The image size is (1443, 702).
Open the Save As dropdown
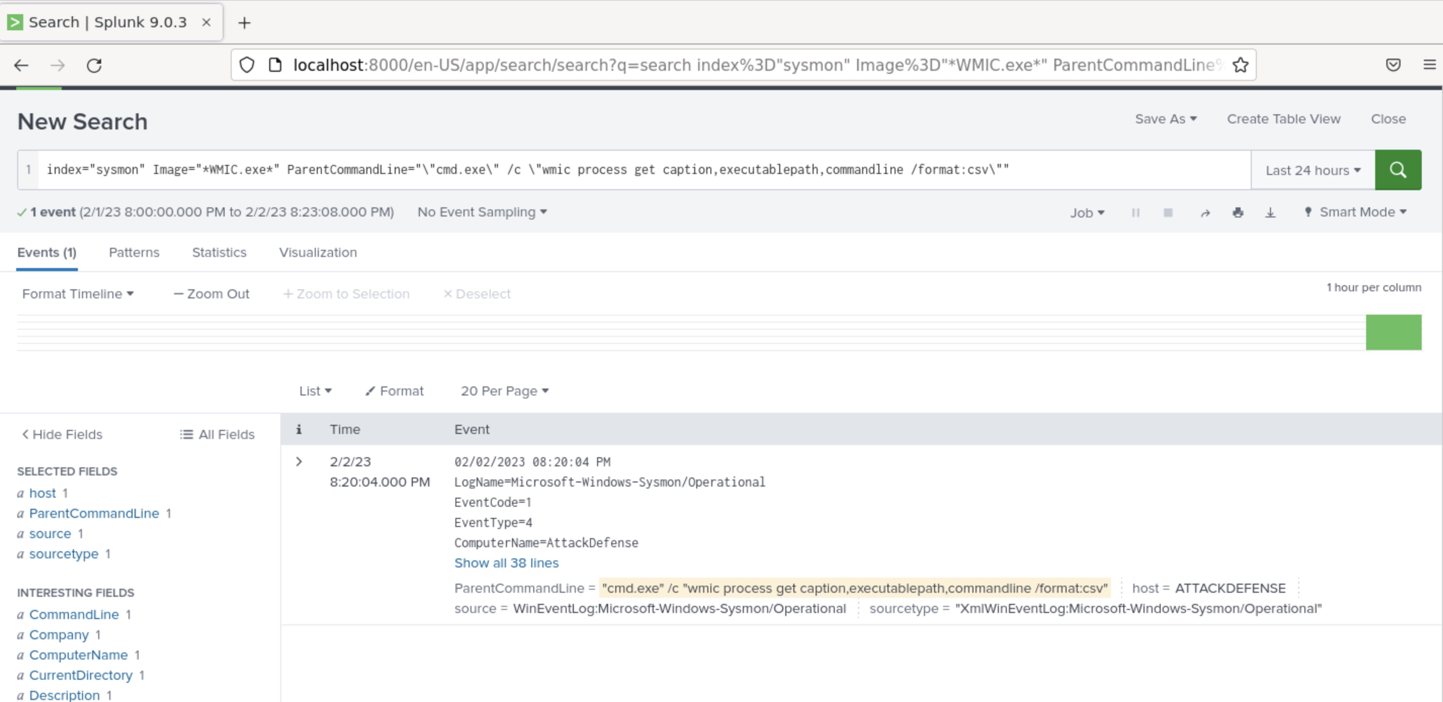tap(1166, 119)
